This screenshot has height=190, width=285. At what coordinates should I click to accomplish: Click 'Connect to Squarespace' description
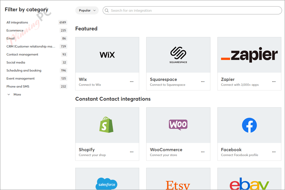pos(167,85)
